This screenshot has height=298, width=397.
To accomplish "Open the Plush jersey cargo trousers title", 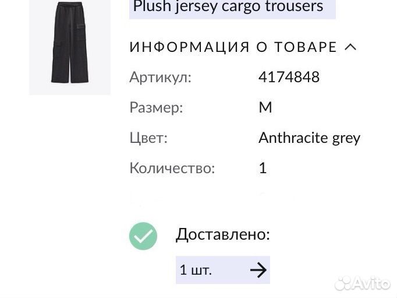I will coord(228,6).
